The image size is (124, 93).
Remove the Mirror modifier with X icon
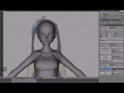coord(122,28)
